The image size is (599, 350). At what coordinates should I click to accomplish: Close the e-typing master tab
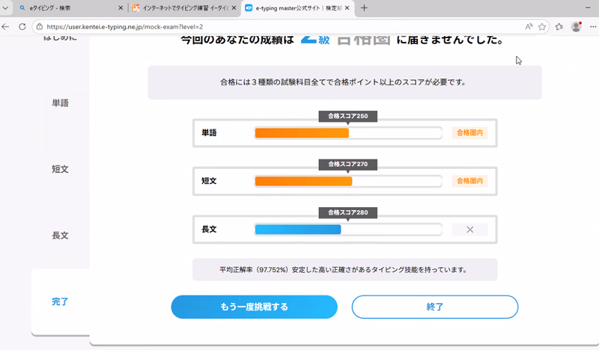(348, 8)
